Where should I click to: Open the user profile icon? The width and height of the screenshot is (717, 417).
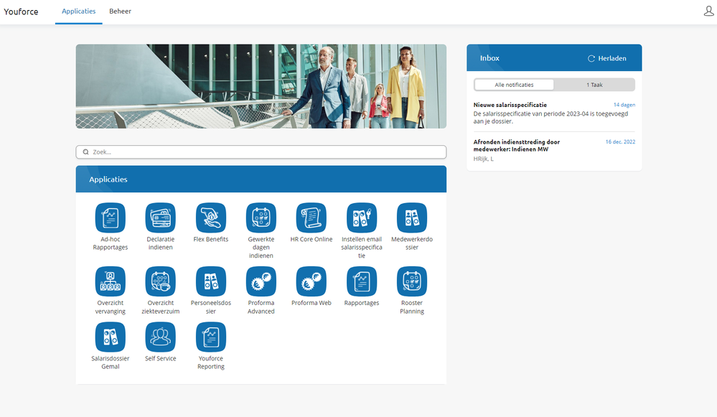[709, 11]
